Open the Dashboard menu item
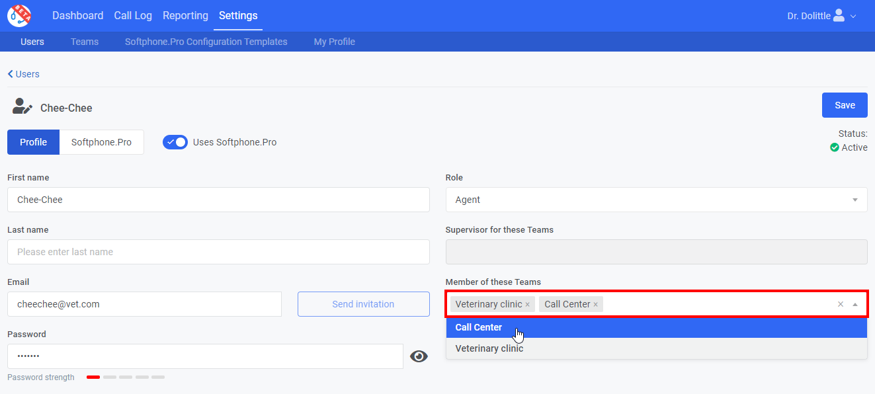The width and height of the screenshot is (875, 394). pos(78,15)
